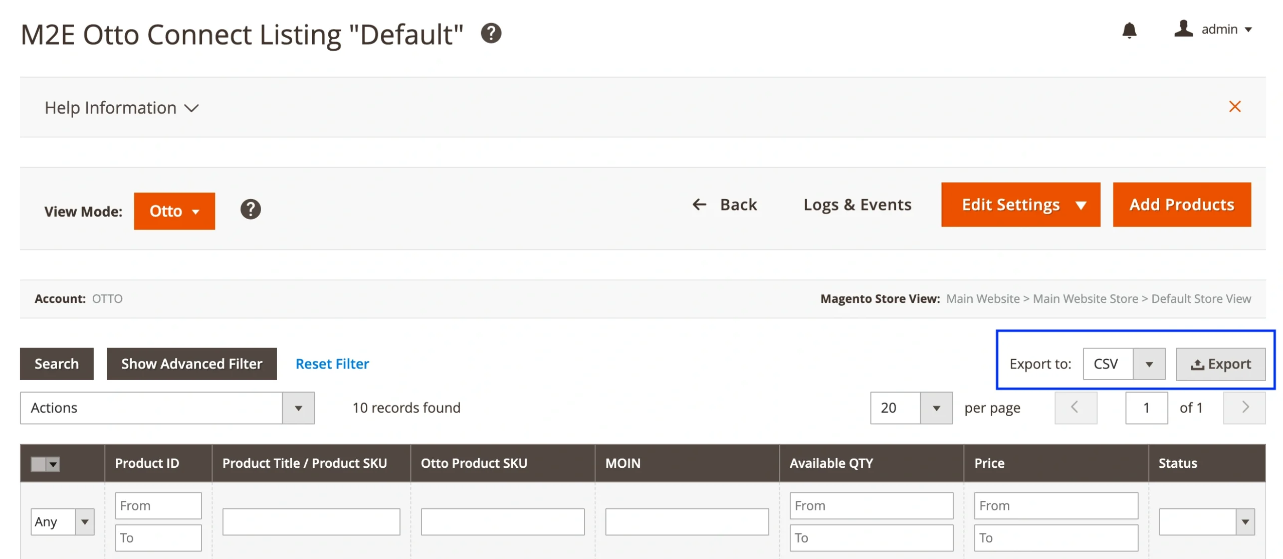Viewport: 1283px width, 559px height.
Task: Click the View Mode help question icon
Action: point(250,210)
